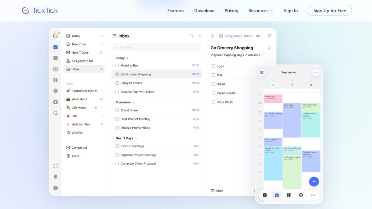This screenshot has width=372, height=209.
Task: Check off Finalize Promo Video task
Action: (117, 128)
